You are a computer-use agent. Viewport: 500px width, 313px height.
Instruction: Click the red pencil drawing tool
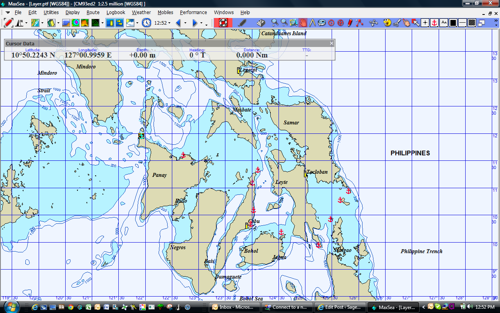350,23
